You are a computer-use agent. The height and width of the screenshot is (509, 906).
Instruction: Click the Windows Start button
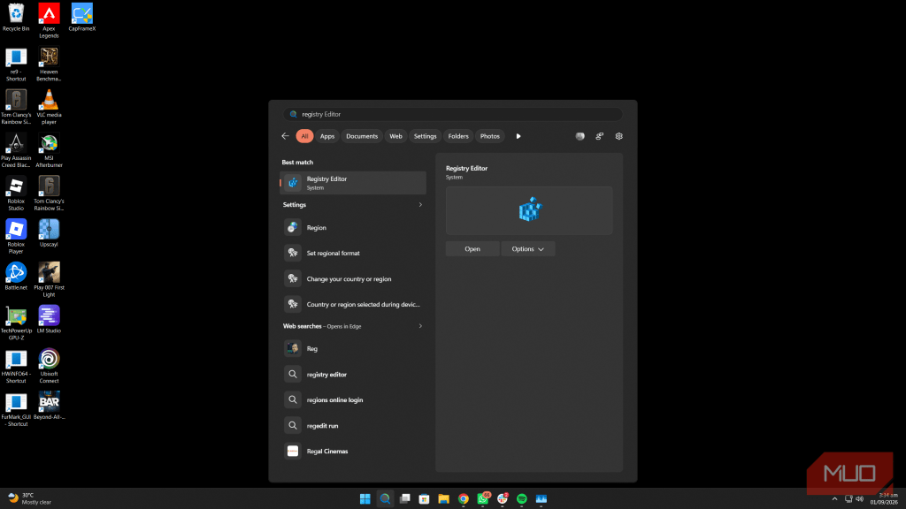pyautogui.click(x=365, y=498)
